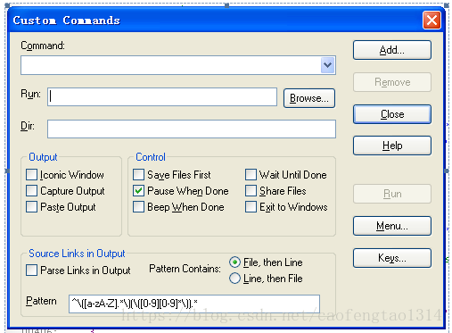Select File, then Line radio button

pos(234,262)
